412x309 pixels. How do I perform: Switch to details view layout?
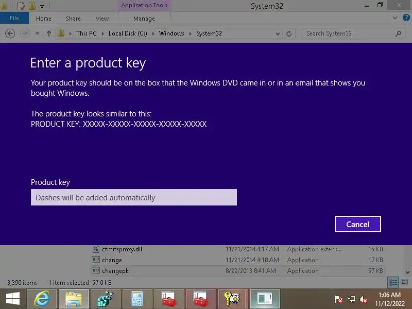393,283
